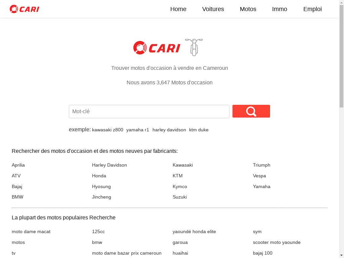Select 'moto dame bazar prix cameroun' search
Viewport: 344px width, 258px height.
click(x=127, y=253)
